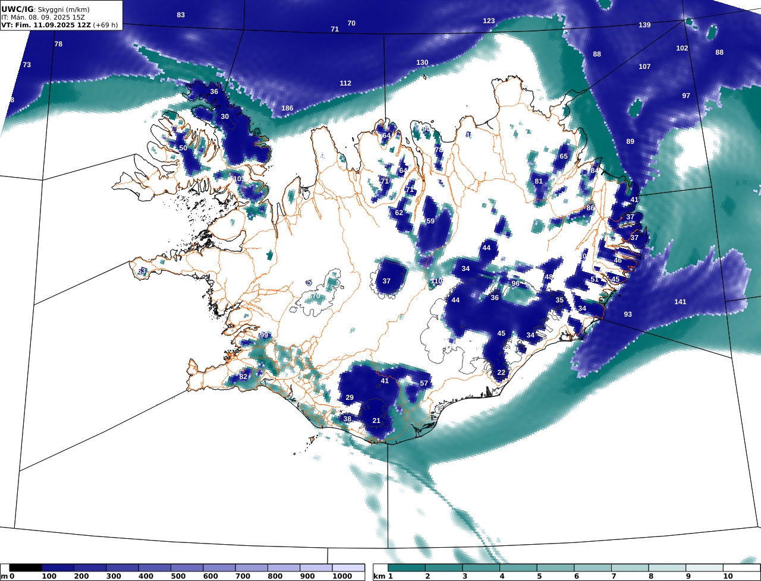Click the 'IT: Mán. 08. 09. 2025 15Z' line
Screen dimensions: 761x581
(42, 17)
